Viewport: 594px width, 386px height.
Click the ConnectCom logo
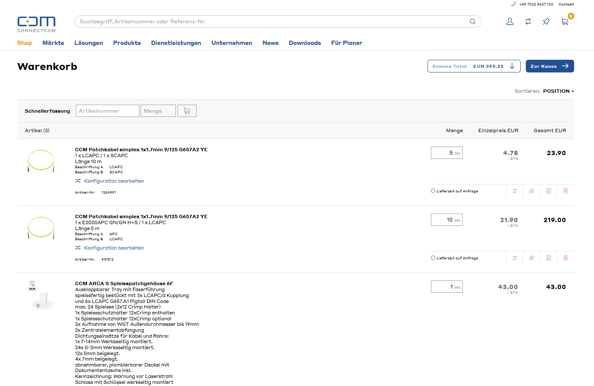[36, 24]
